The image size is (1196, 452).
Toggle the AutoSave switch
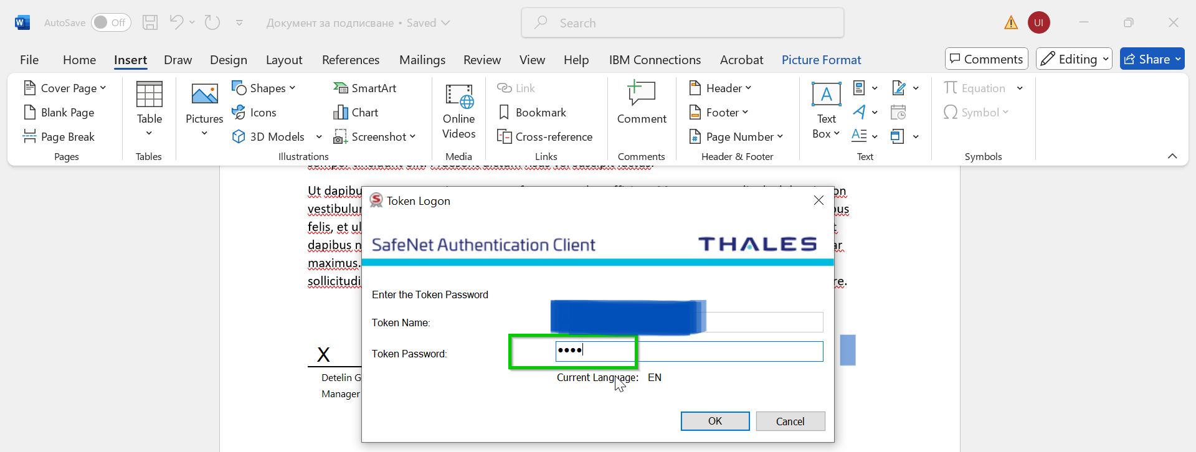(111, 22)
